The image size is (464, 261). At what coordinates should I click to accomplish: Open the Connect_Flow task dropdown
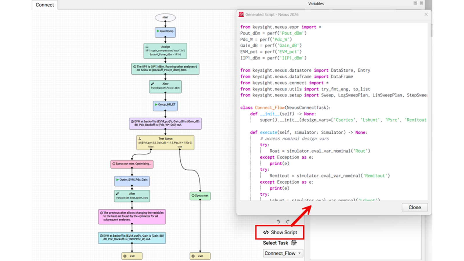pyautogui.click(x=283, y=253)
